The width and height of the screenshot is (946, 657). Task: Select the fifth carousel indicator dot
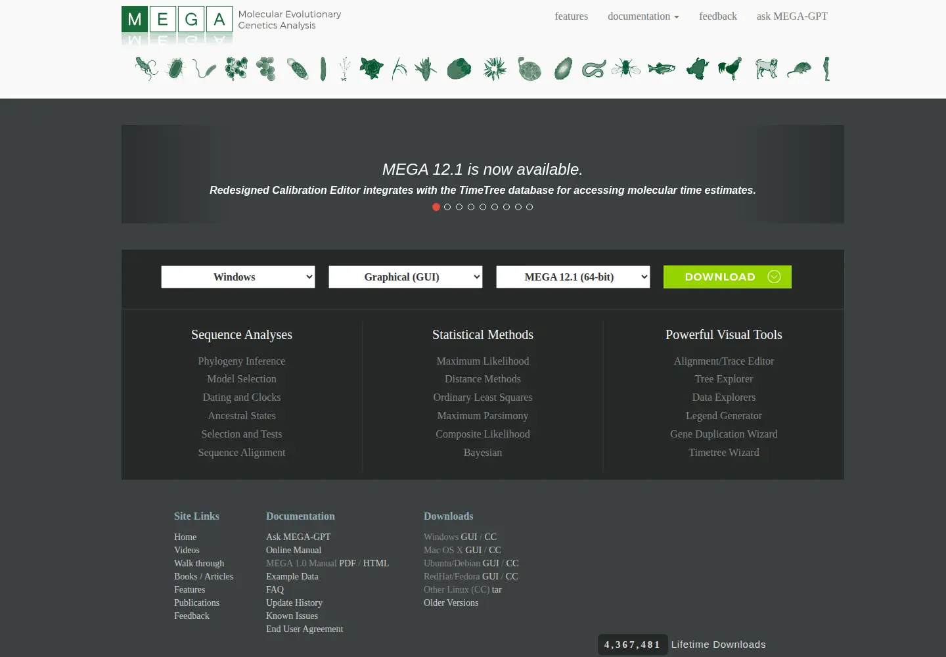[483, 207]
